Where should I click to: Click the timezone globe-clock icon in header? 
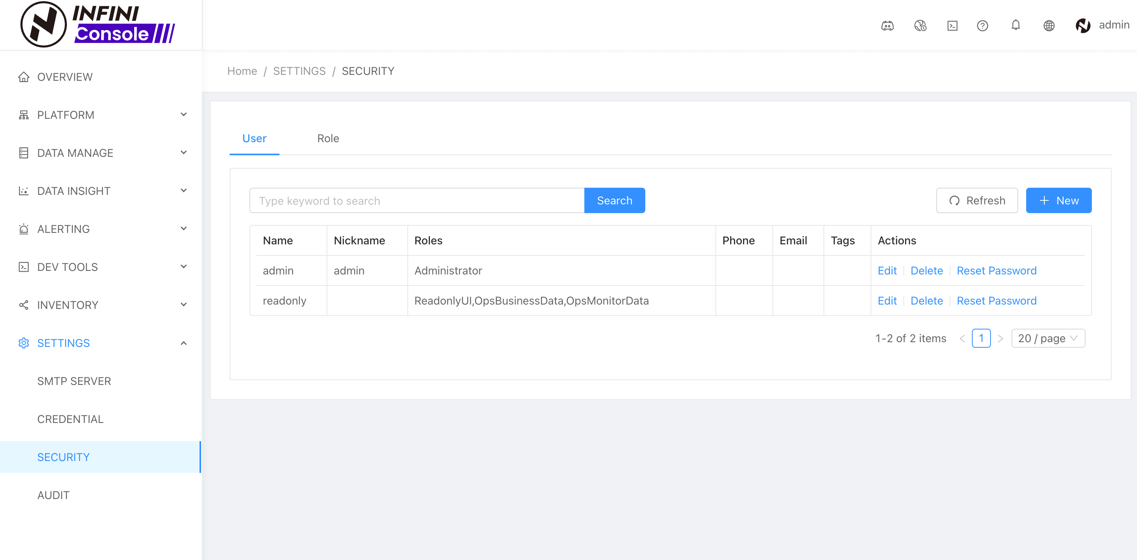[920, 26]
